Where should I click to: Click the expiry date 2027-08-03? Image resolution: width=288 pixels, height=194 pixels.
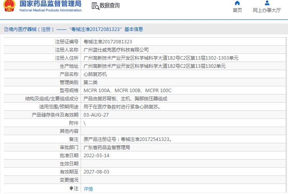click(x=97, y=172)
